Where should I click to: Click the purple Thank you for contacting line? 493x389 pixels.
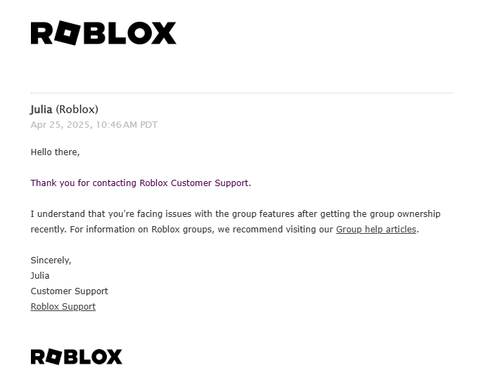[141, 183]
